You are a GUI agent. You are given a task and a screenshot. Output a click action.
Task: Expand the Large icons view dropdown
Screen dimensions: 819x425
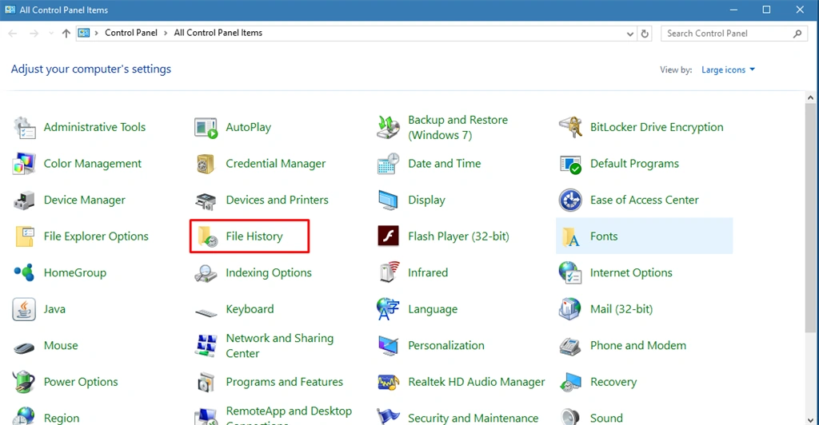click(728, 70)
